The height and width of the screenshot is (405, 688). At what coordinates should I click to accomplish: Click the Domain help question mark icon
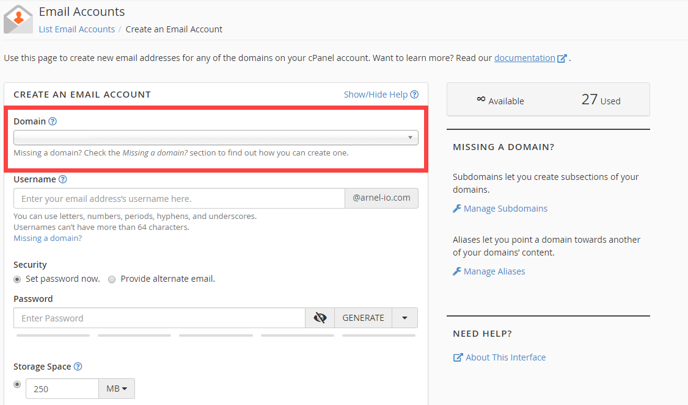(53, 121)
